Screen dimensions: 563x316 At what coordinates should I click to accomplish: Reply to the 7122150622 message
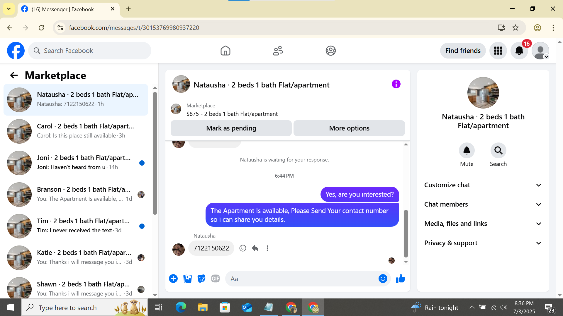[255, 248]
